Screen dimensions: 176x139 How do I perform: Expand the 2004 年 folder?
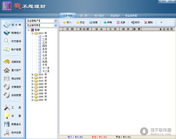[32, 100]
